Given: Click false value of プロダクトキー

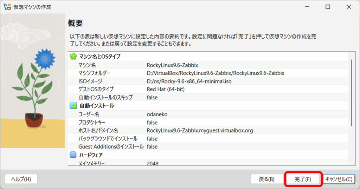Looking at the screenshot, I should [x=152, y=123].
